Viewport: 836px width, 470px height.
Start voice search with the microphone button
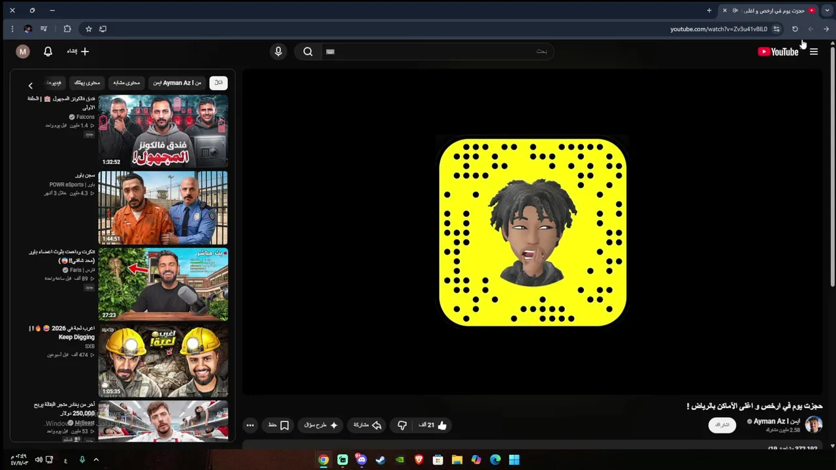pos(278,52)
